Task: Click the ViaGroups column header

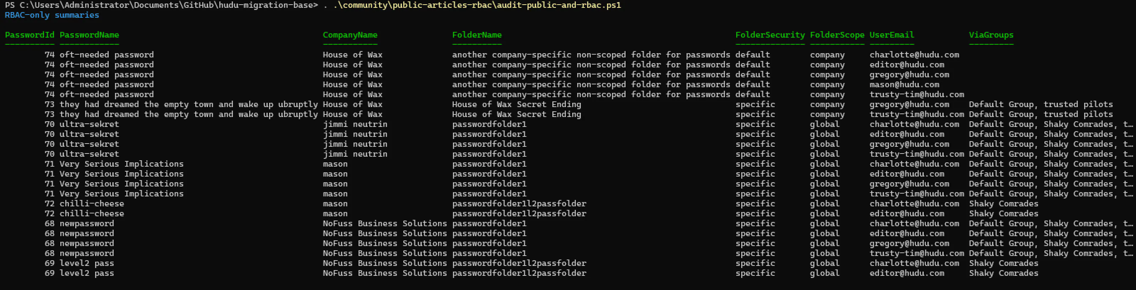Action: [x=991, y=35]
